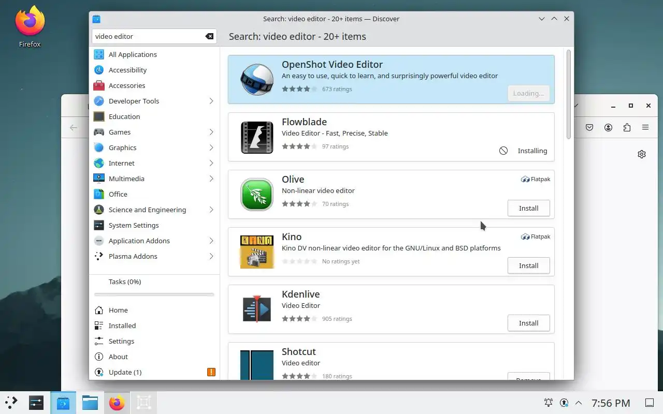Click the Firefox page settings gear

[x=642, y=154]
